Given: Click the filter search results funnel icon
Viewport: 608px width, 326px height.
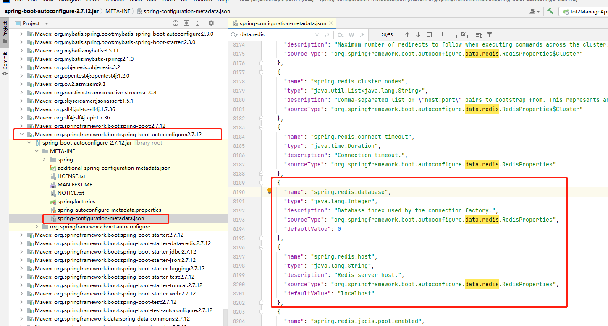Looking at the screenshot, I should click(x=490, y=35).
